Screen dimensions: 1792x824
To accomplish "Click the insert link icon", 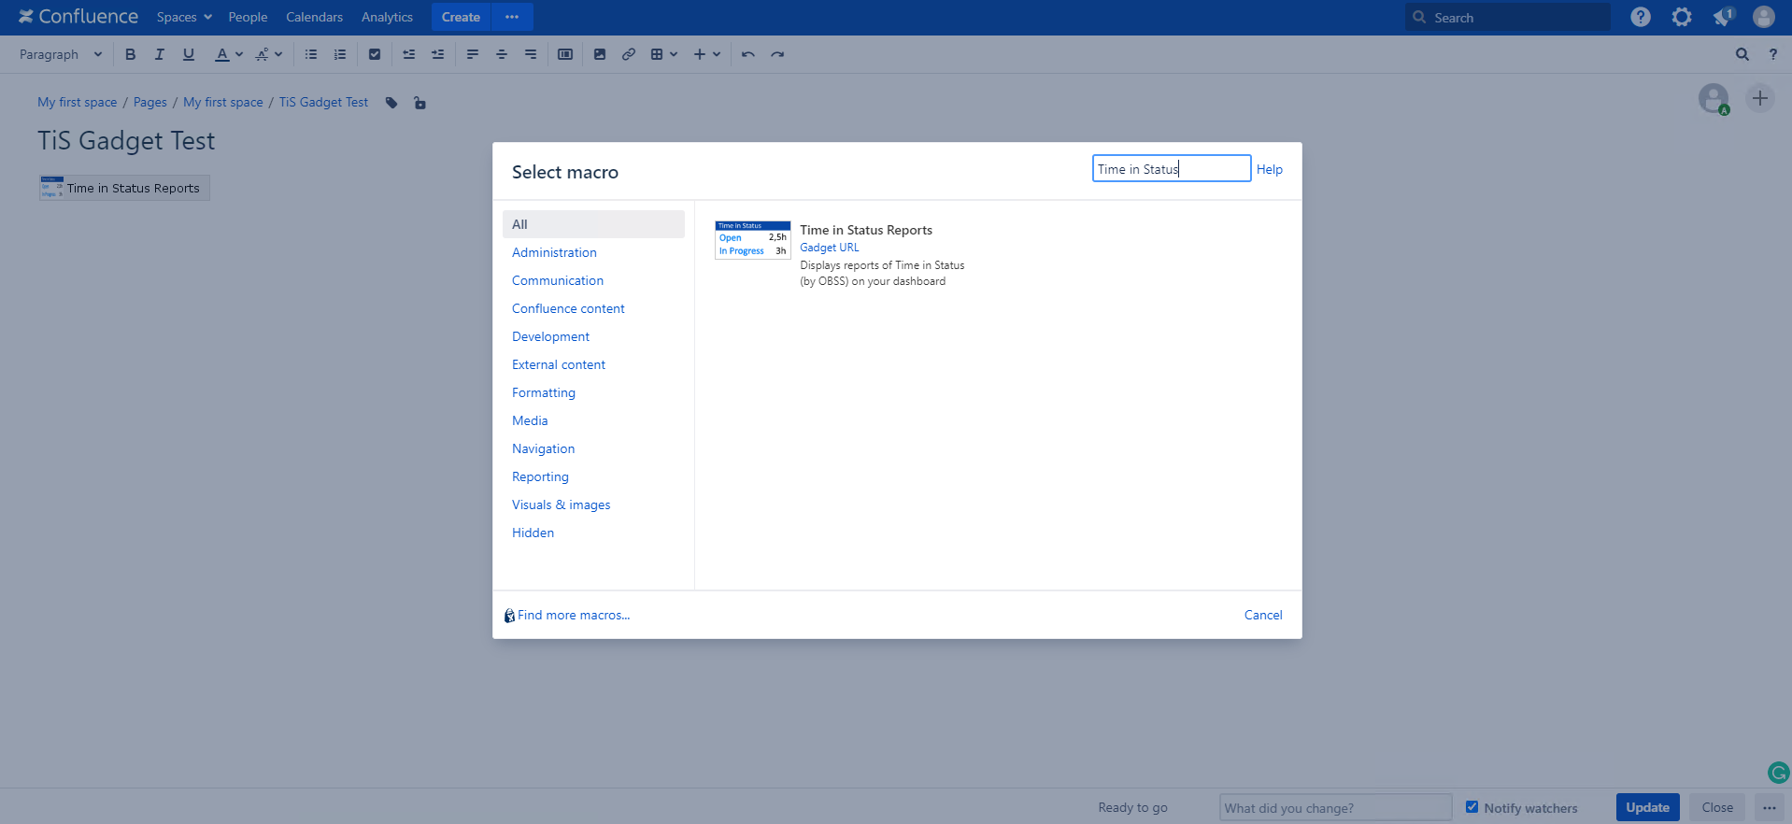I will (629, 54).
